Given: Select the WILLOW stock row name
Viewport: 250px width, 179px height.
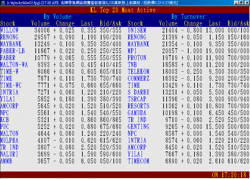Looking at the screenshot, I should [9, 30].
